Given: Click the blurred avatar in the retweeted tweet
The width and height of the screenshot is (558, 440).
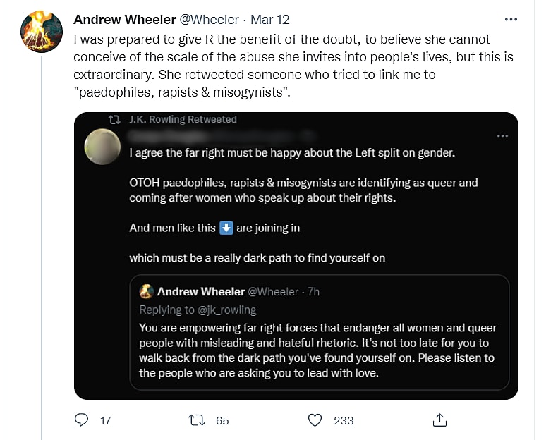Looking at the screenshot, I should [x=102, y=146].
